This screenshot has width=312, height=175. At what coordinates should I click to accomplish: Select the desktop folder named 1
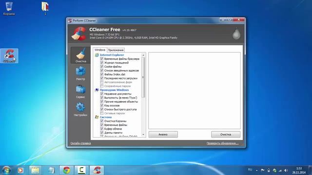pos(45,9)
